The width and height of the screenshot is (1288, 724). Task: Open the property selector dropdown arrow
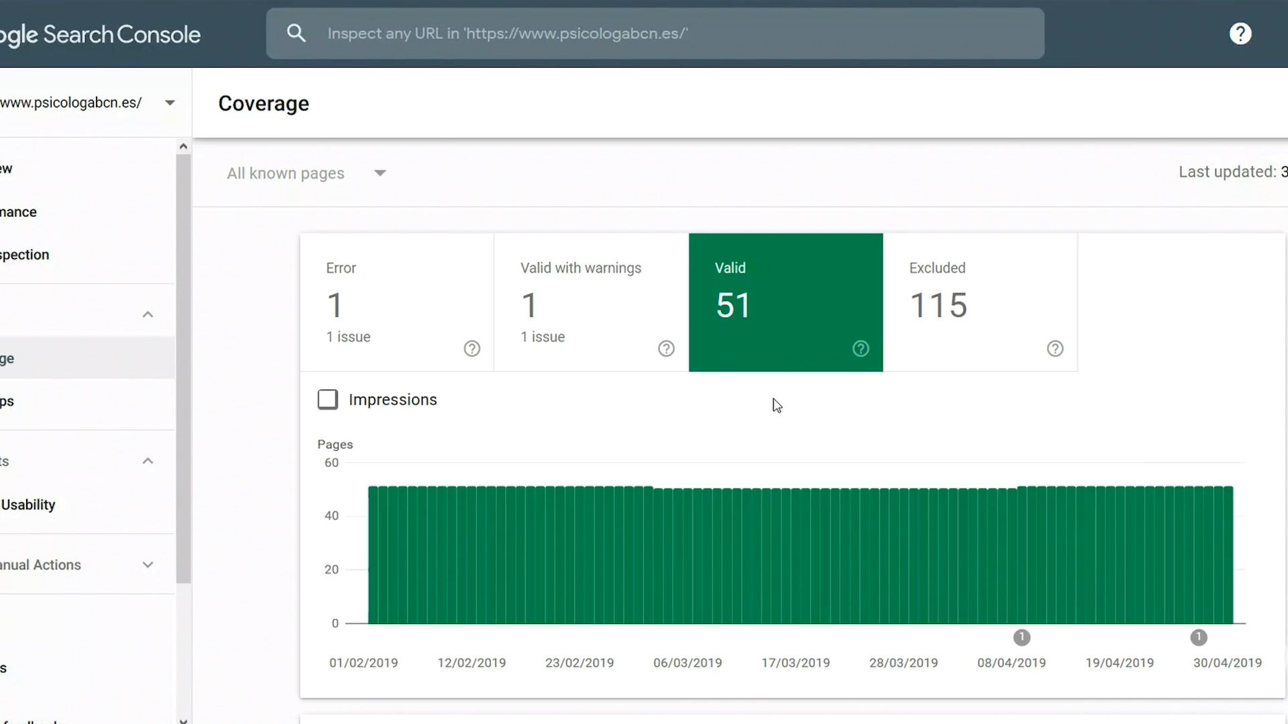pos(170,103)
